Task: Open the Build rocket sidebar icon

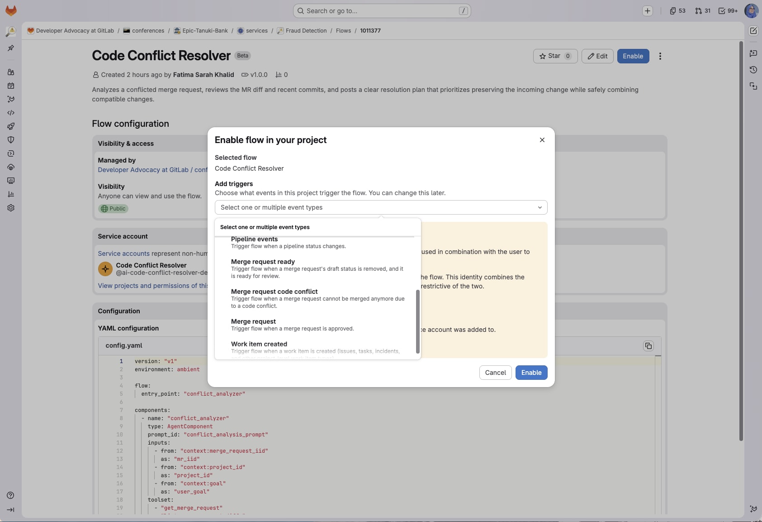Action: (x=11, y=126)
